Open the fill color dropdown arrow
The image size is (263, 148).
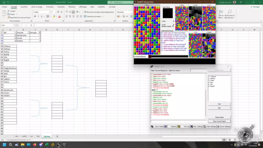click(x=57, y=16)
